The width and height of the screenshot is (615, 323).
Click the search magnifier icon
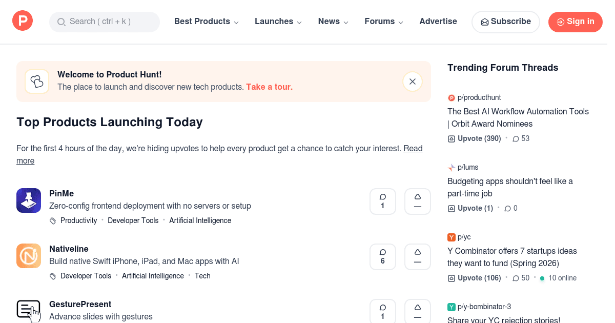(61, 22)
